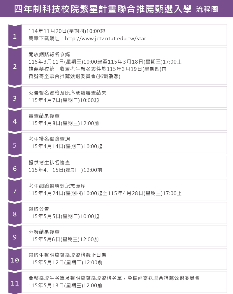This screenshot has width=233, height=294.
Task: Select the 分發結果複查 step box
Action: click(124, 236)
